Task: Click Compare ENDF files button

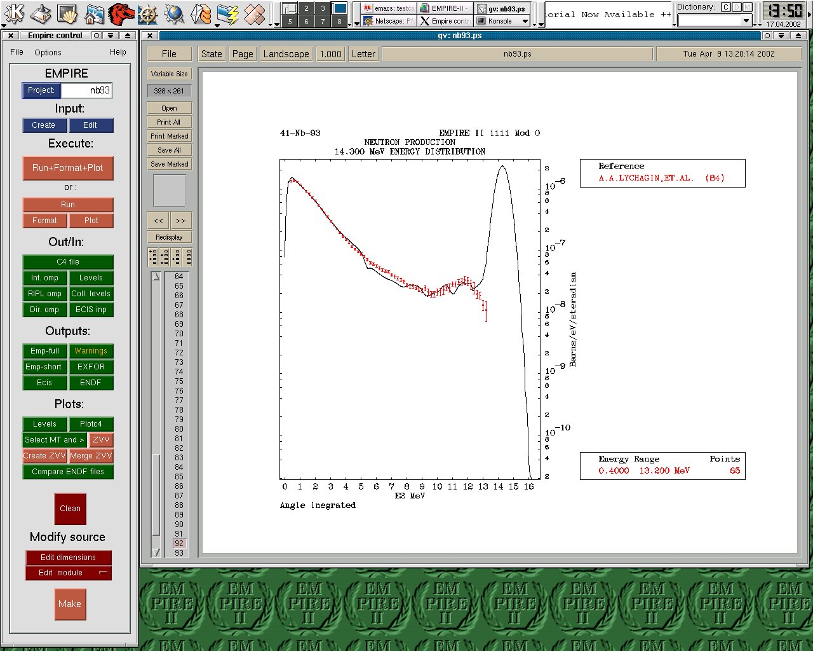Action: coord(68,472)
